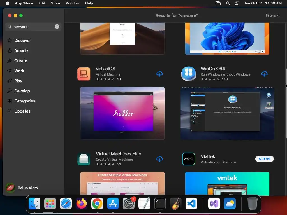The width and height of the screenshot is (287, 215).
Task: Open VMTek title link
Action: (x=208, y=157)
